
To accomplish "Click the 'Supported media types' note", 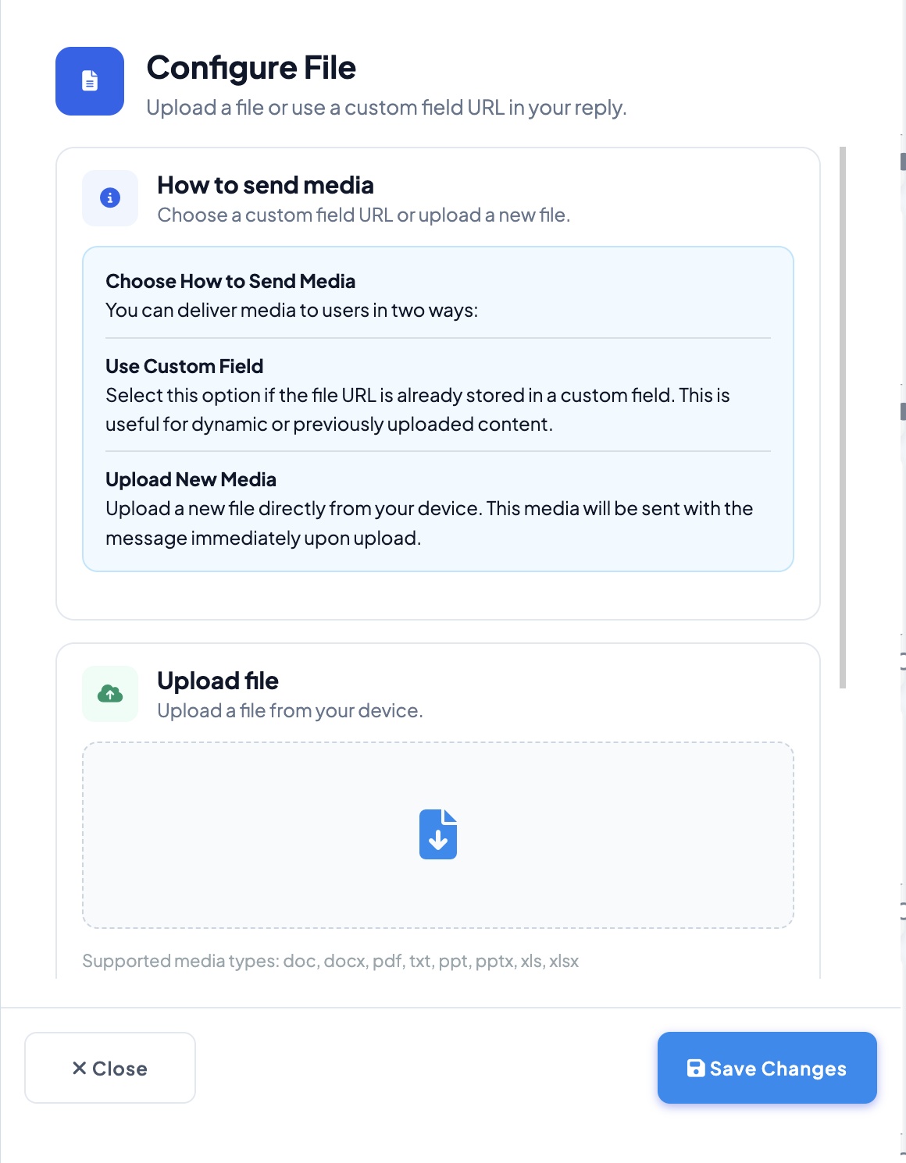I will [330, 961].
